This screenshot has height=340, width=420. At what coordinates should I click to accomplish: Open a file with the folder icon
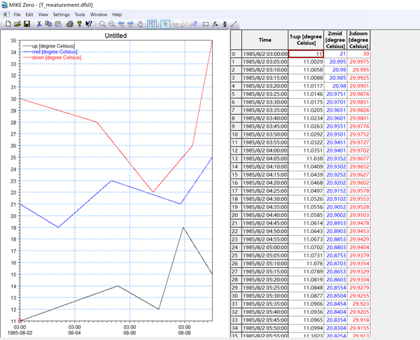point(17,24)
